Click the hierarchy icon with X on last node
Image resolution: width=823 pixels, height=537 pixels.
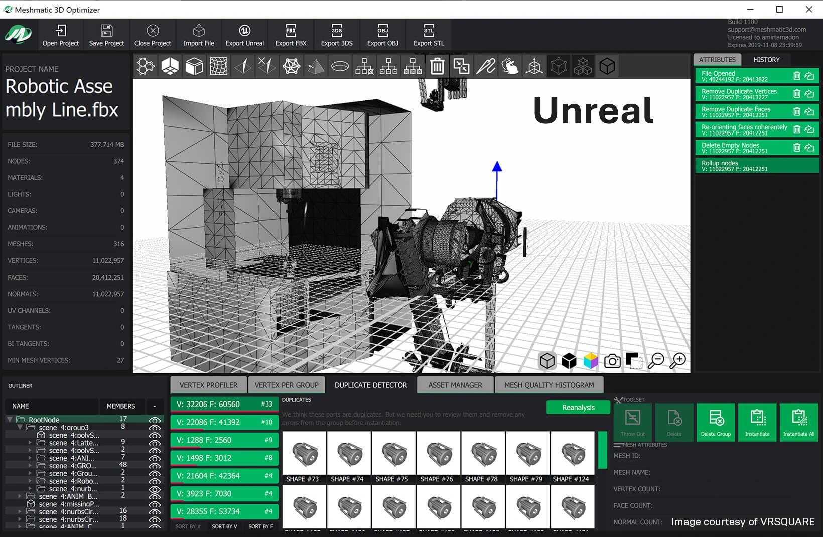point(364,66)
